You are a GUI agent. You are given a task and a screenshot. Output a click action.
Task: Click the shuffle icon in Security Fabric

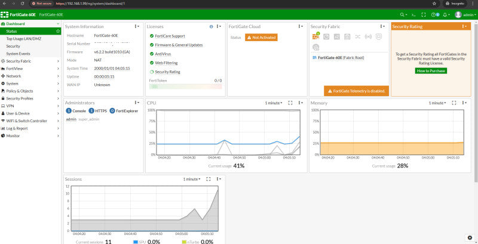(x=357, y=37)
